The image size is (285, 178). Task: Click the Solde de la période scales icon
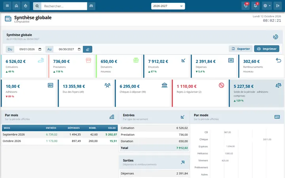click(278, 85)
